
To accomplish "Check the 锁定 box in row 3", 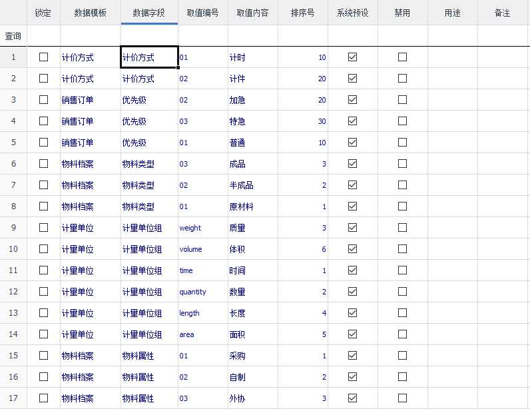I will 43,99.
